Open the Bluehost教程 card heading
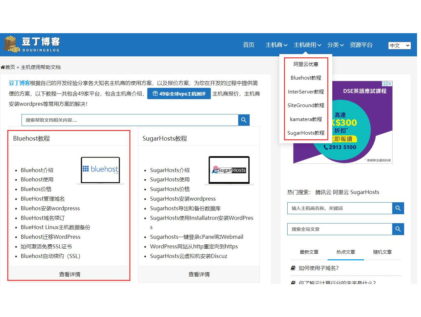 pos(31,138)
